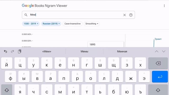Image resolution: width=169 pixels, height=95 pixels.
Task: Open the search help question icon
Action: 131,15
